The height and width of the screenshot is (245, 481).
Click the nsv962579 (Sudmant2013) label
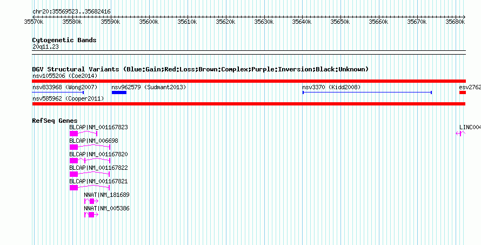(149, 87)
